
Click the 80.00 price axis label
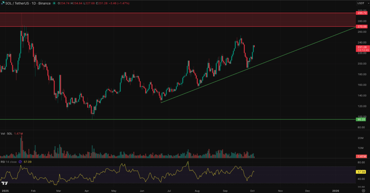pyautogui.click(x=361, y=127)
